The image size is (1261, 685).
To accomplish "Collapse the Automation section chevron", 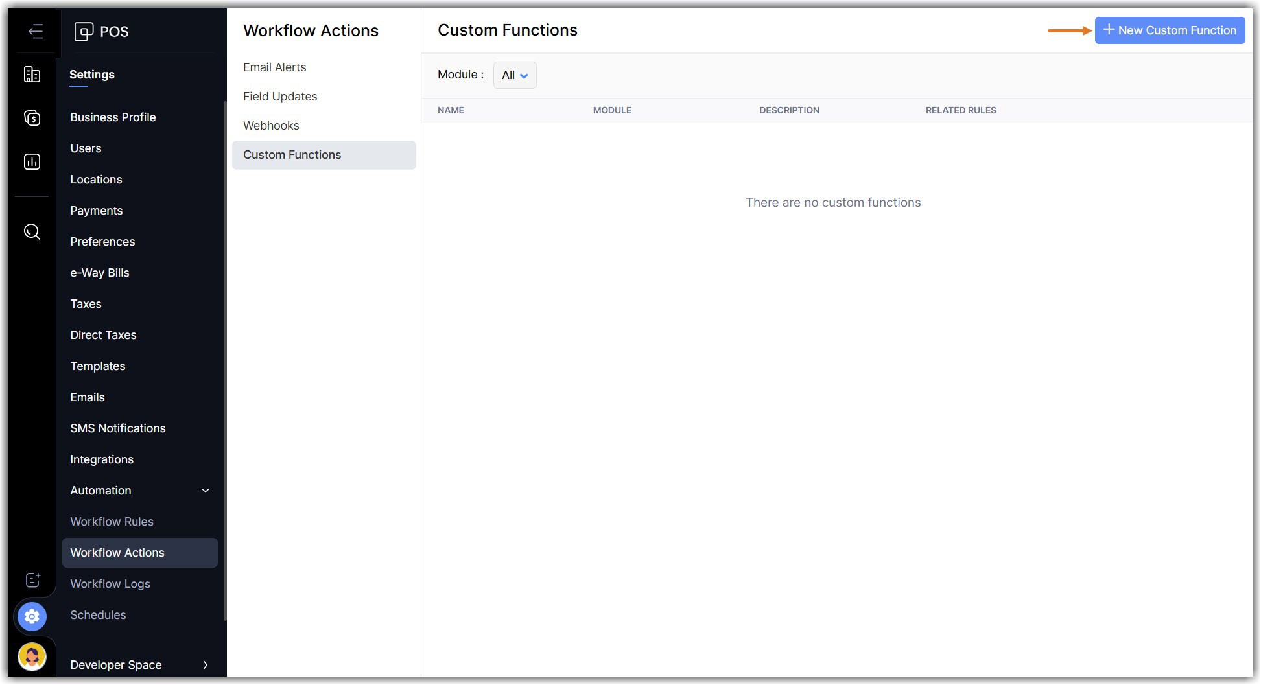I will point(206,491).
